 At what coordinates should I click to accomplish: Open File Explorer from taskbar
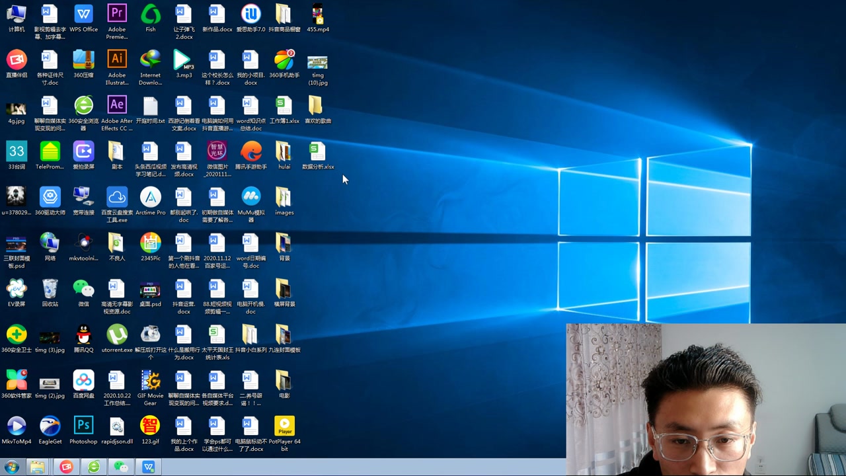coord(38,467)
